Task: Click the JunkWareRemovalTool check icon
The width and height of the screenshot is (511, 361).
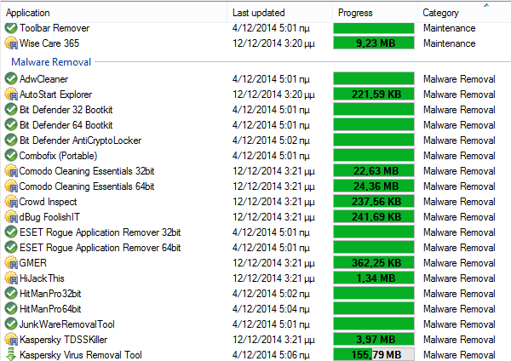Action: pyautogui.click(x=11, y=324)
